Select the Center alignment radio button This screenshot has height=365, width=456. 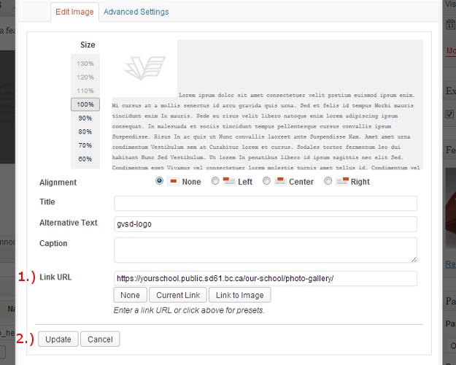[266, 181]
